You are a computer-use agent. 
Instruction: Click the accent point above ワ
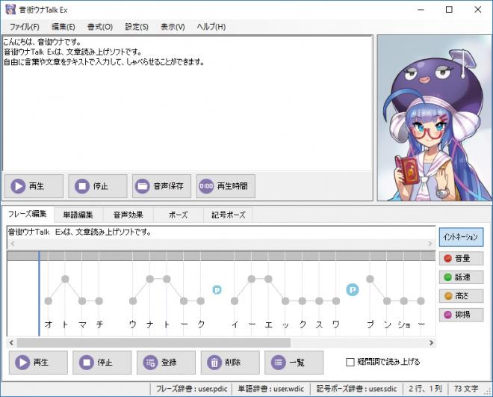coord(336,301)
